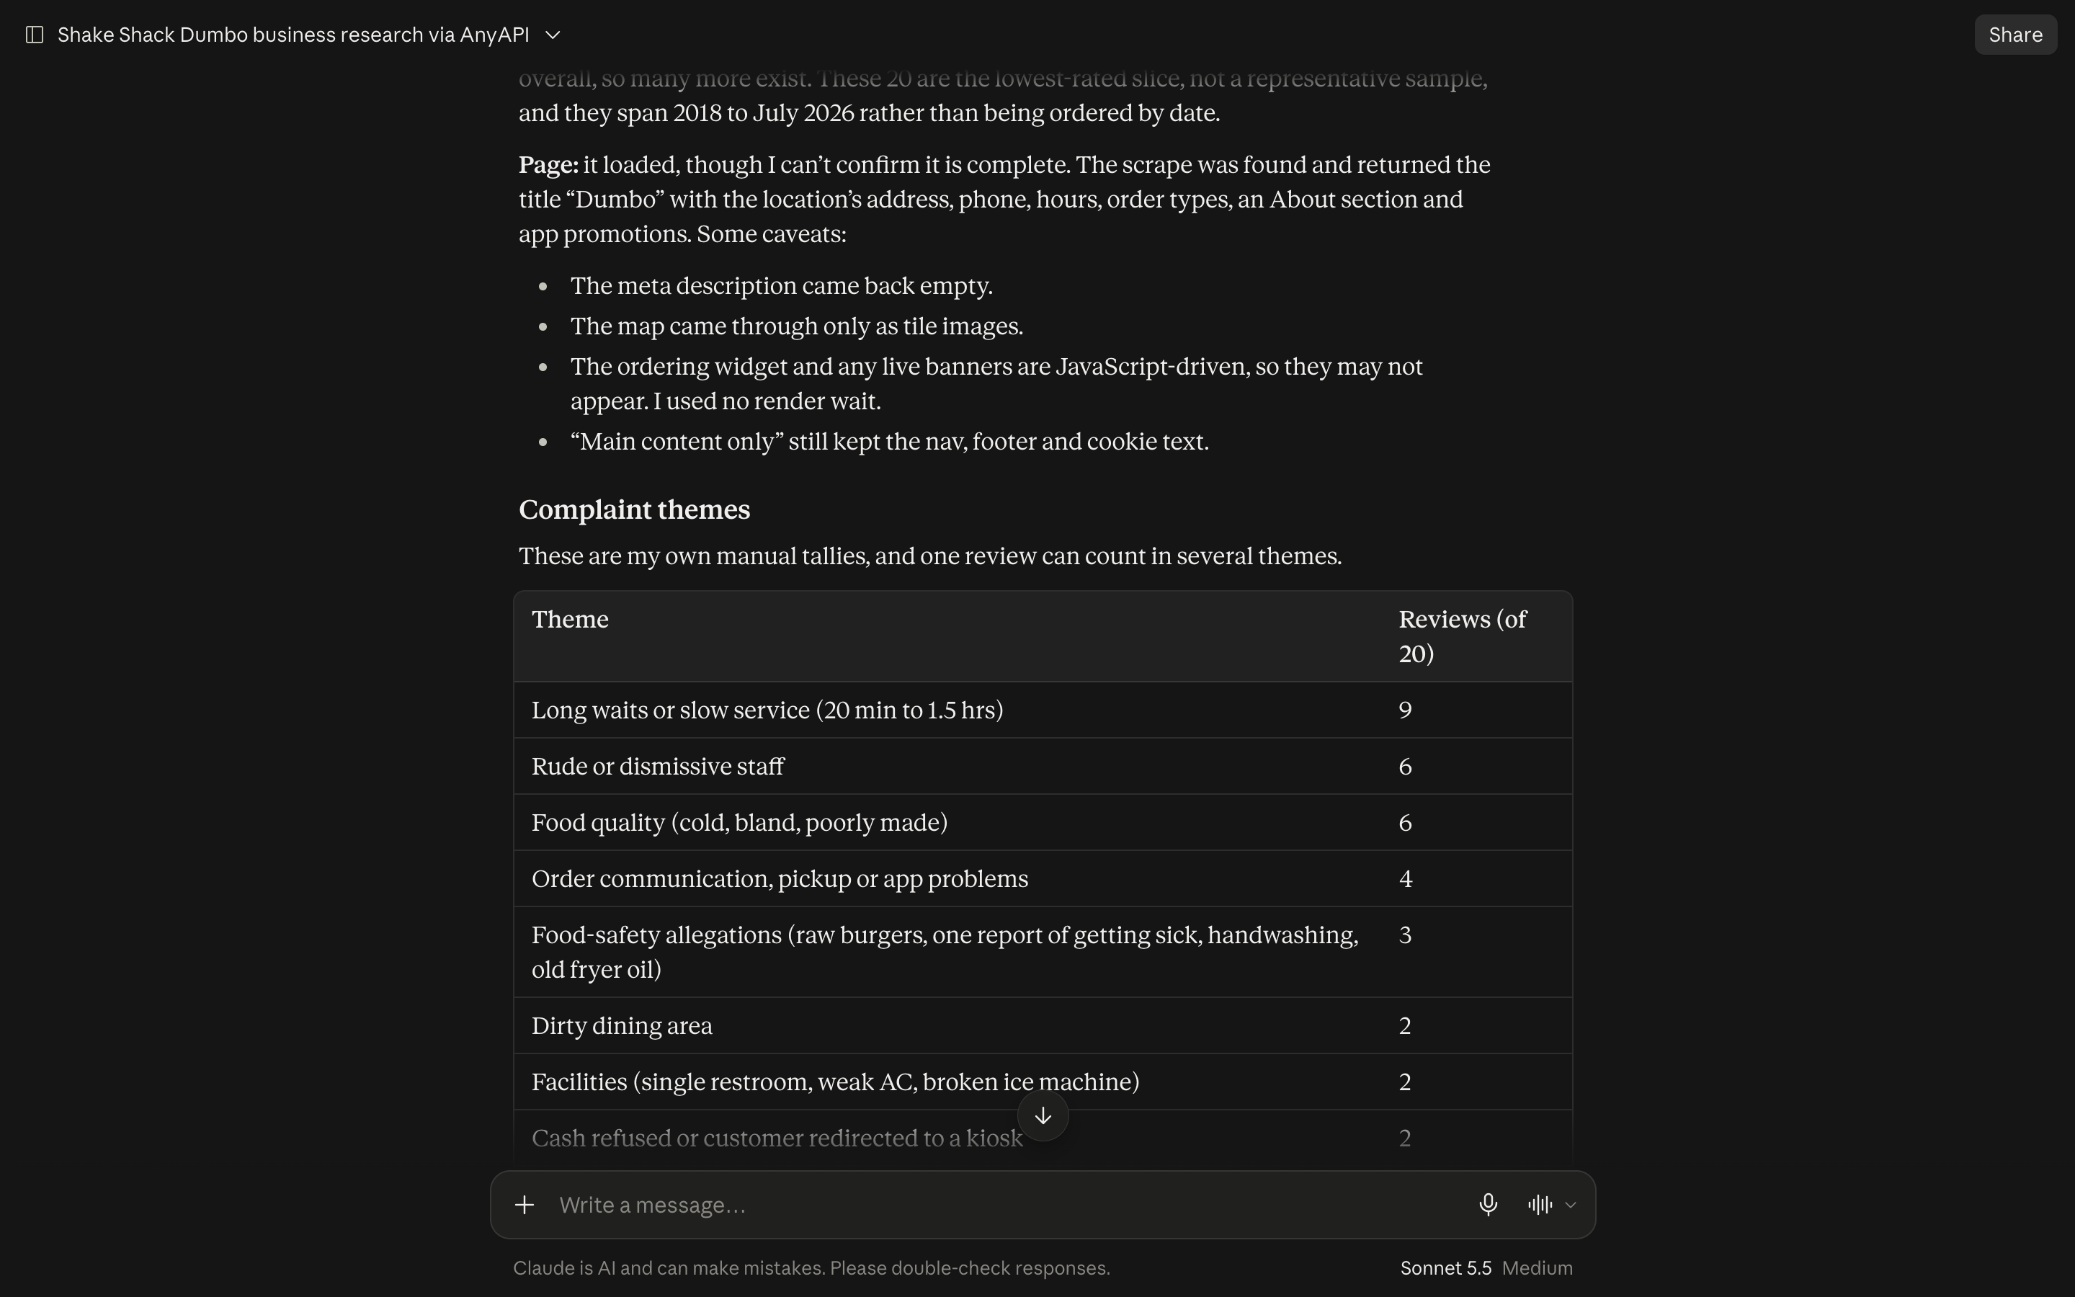Select the bold Page: label
Screen dimensions: 2075x1297
click(x=549, y=165)
